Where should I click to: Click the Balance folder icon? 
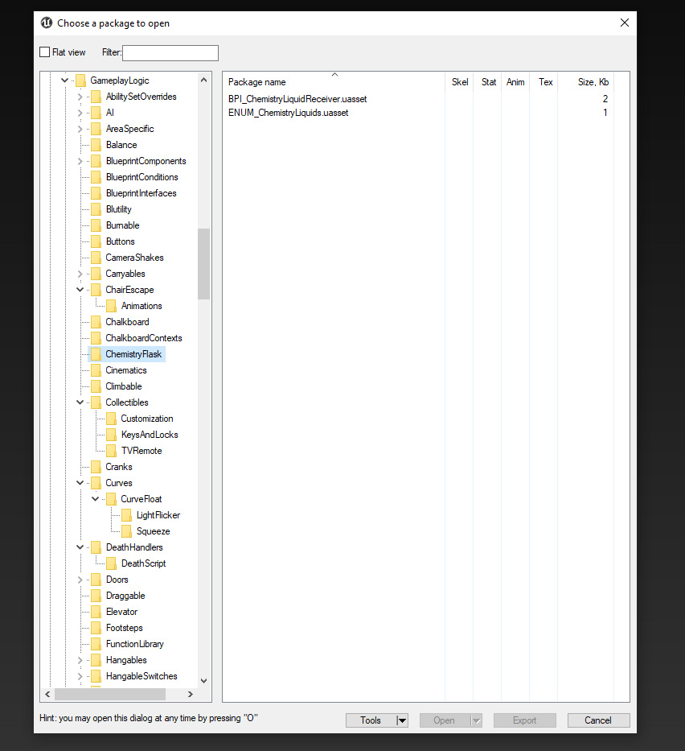click(96, 145)
